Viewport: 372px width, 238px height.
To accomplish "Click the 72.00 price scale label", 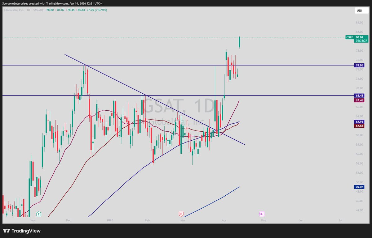I will [x=360, y=79].
